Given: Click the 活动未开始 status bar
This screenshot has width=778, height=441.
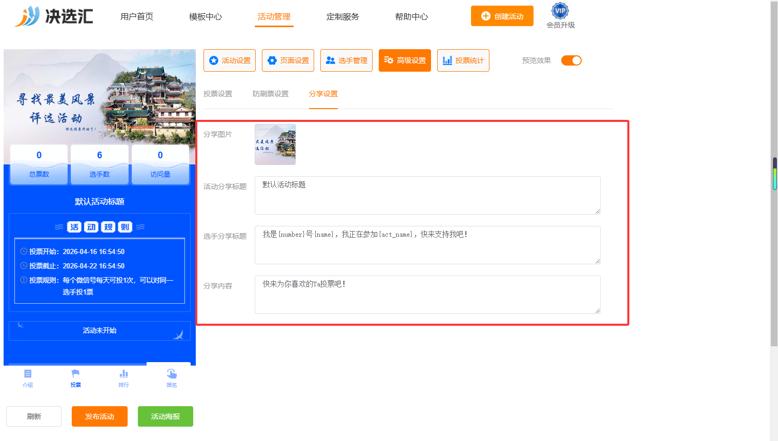Looking at the screenshot, I should [x=99, y=331].
